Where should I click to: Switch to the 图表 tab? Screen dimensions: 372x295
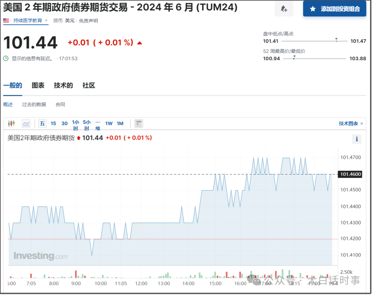click(x=38, y=86)
